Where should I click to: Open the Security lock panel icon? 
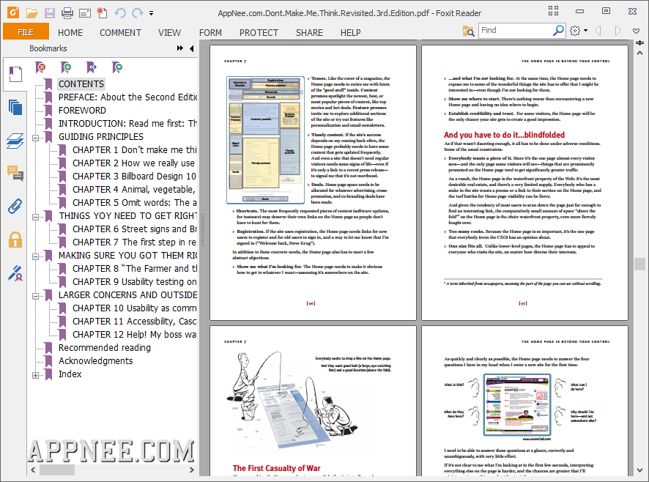click(15, 240)
